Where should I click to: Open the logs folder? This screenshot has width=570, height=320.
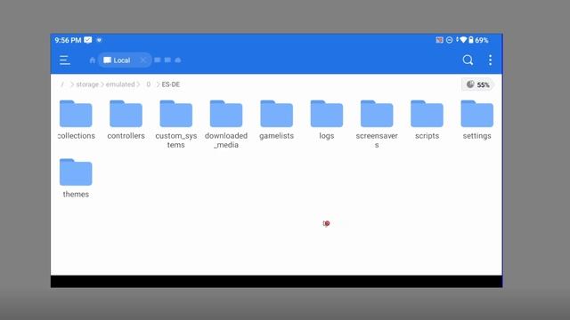click(327, 120)
